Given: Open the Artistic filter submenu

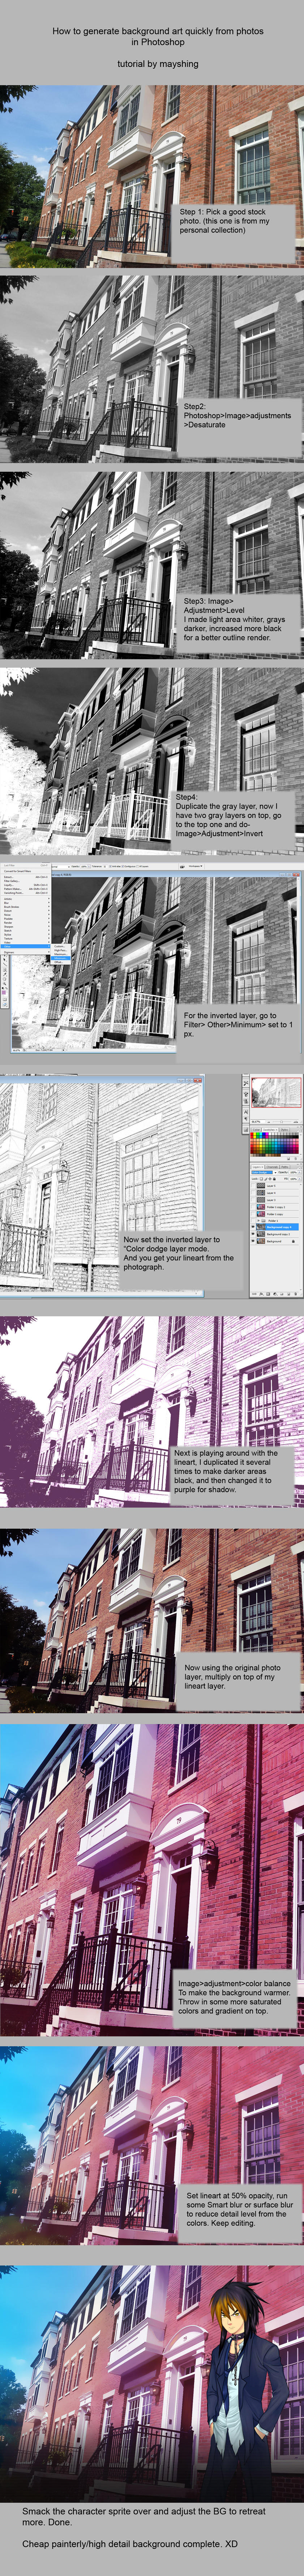Looking at the screenshot, I should [x=26, y=899].
